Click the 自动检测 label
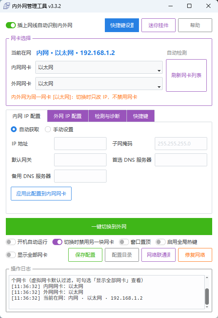The image size is (218, 318). tap(177, 53)
